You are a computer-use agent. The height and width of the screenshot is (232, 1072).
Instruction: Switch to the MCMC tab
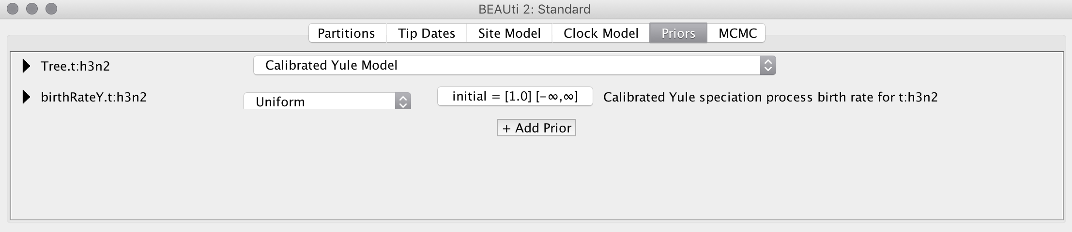coord(737,33)
